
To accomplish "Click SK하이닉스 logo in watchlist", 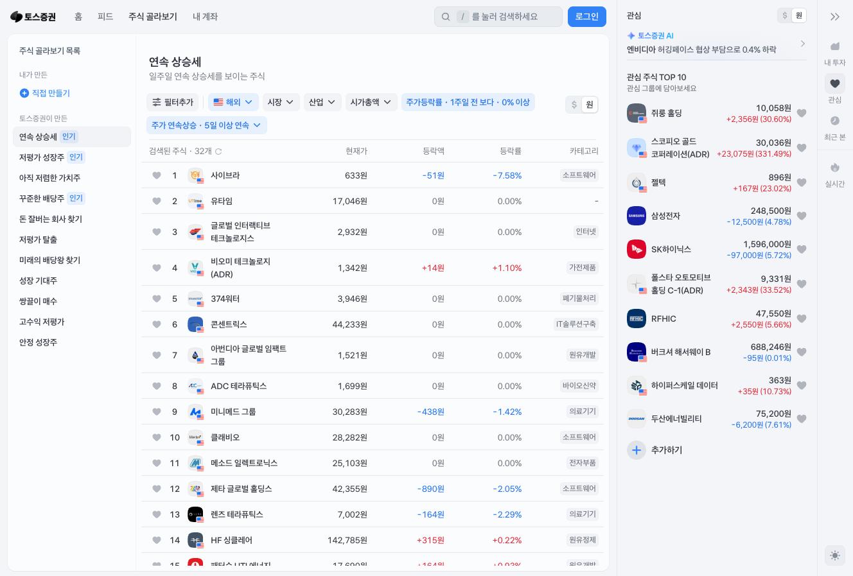I will pyautogui.click(x=637, y=249).
